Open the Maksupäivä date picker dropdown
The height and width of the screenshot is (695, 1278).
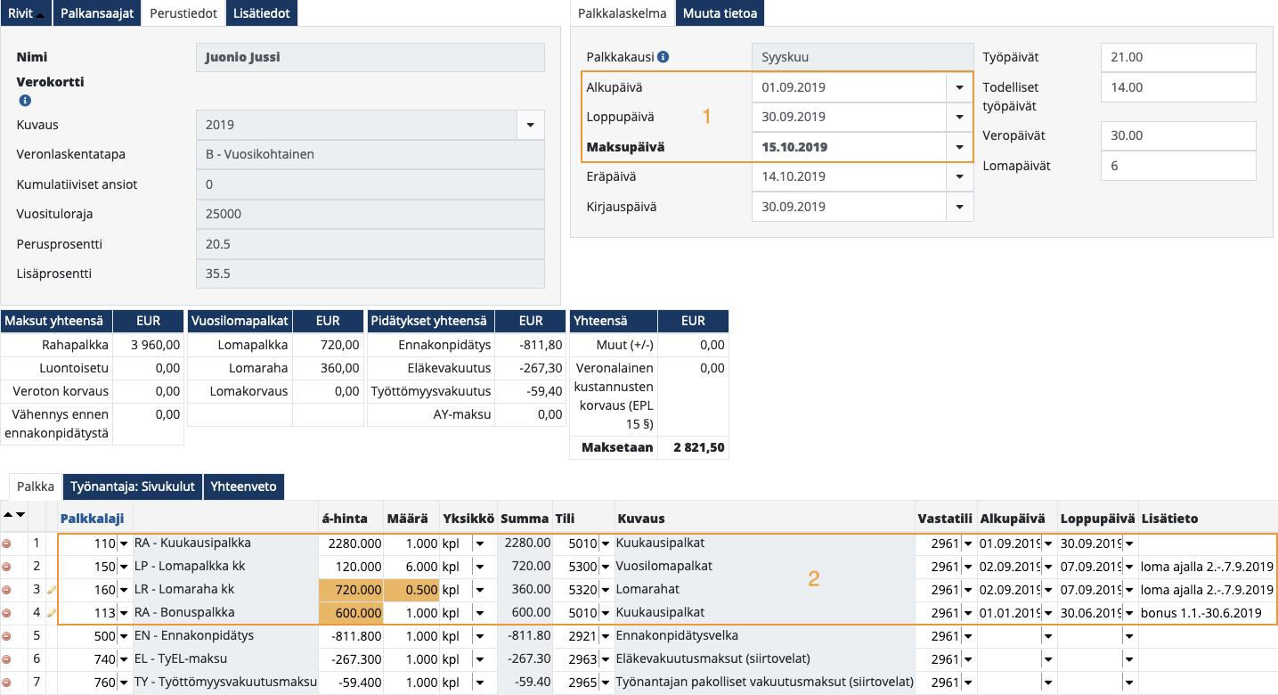pyautogui.click(x=959, y=147)
